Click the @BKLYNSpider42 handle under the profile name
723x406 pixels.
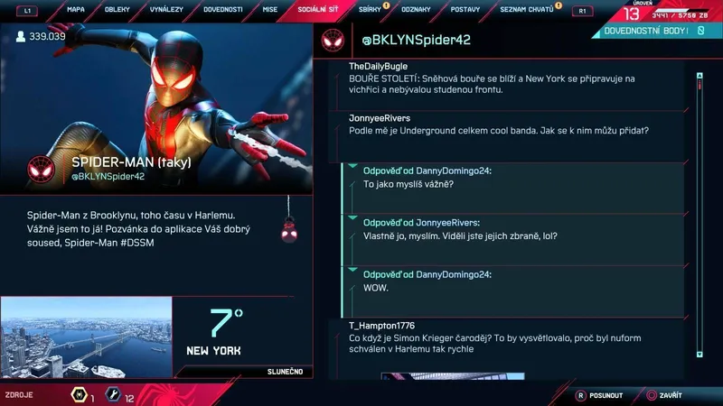(x=108, y=177)
